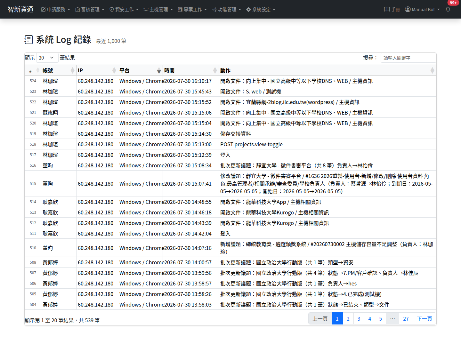Expand the 資安工作 menu caret
Viewport: 461px width, 360px height.
coord(137,10)
